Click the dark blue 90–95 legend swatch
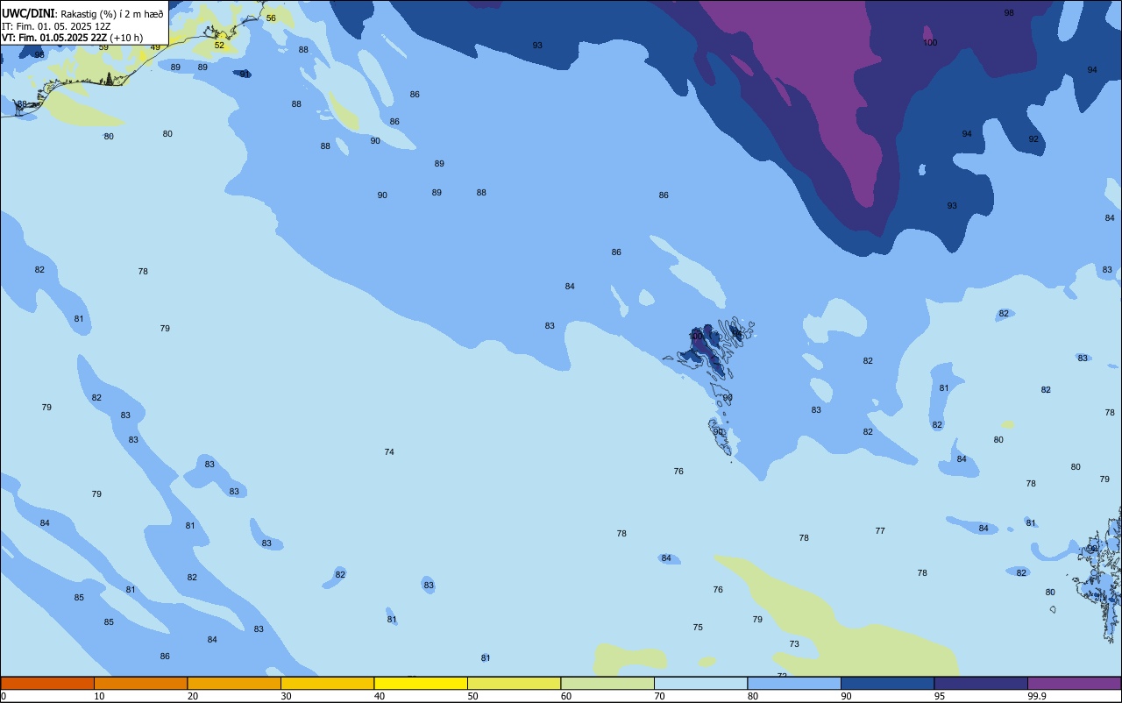The width and height of the screenshot is (1122, 703). coord(887,683)
